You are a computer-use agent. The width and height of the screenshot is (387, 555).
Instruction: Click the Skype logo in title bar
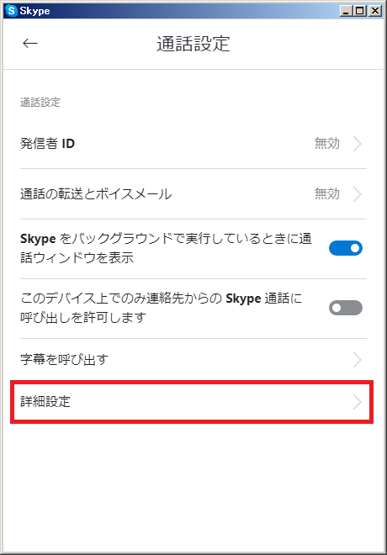click(x=11, y=11)
